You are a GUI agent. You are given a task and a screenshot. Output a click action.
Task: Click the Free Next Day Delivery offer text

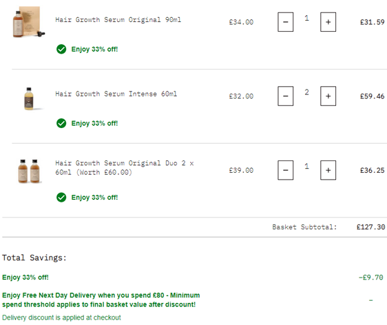point(101,300)
